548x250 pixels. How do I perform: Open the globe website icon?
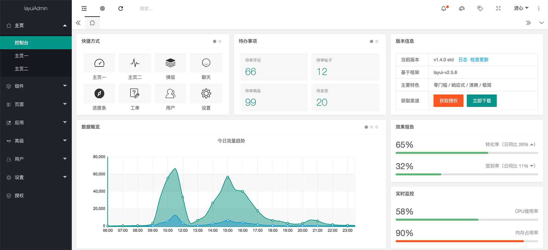tap(102, 8)
